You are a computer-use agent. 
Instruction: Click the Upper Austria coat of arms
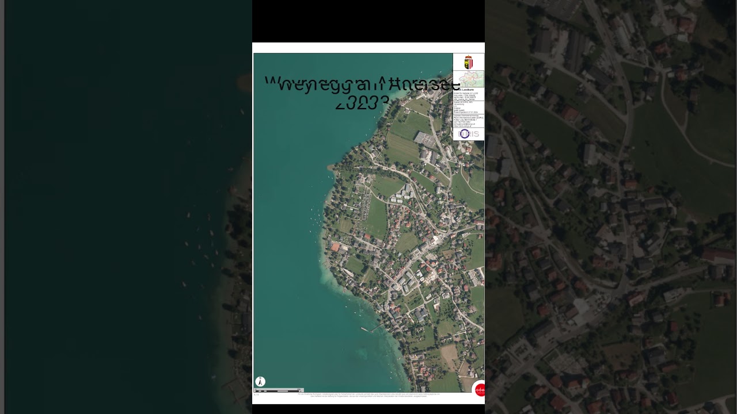468,62
